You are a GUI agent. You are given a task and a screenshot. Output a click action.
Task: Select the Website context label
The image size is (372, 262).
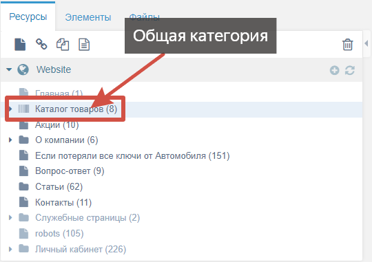tap(54, 69)
